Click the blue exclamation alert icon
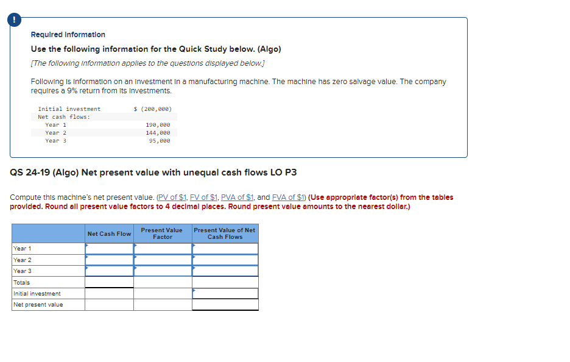This screenshot has width=570, height=362. pos(14,20)
